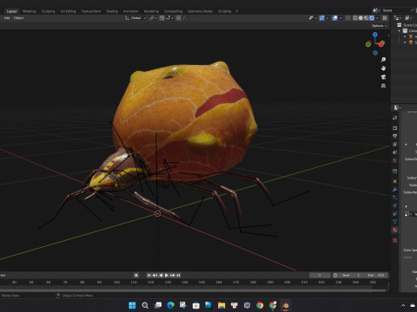Screen dimensions: 417x312
Task: Open the Add menu
Action: (7, 18)
